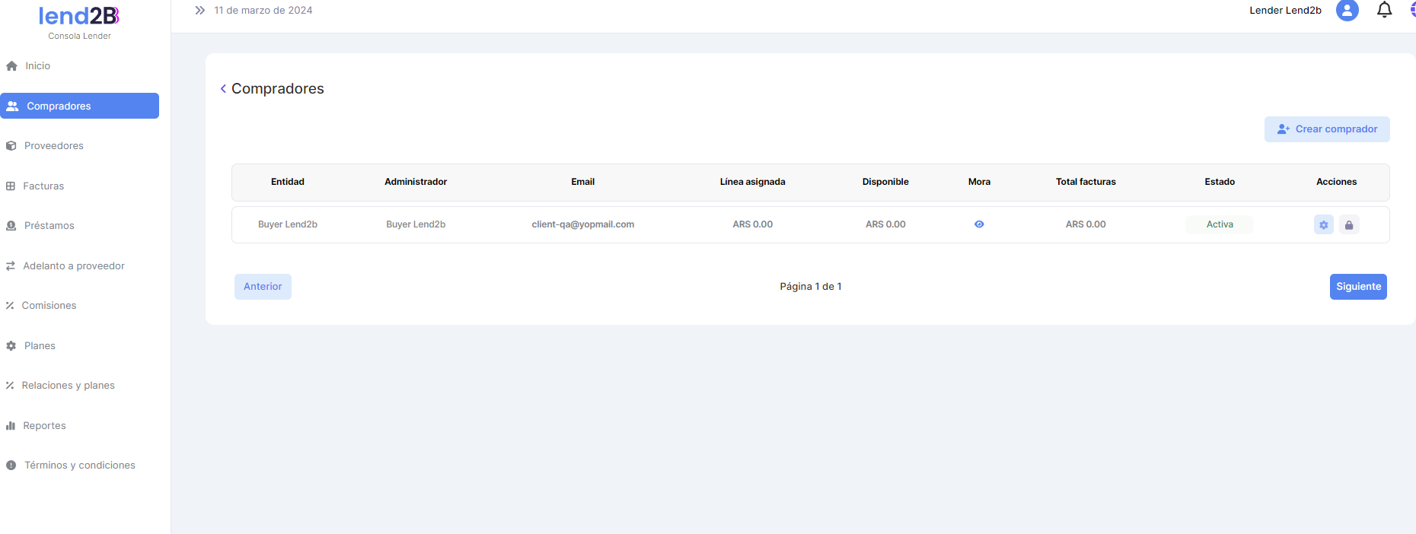The height and width of the screenshot is (534, 1416).
Task: Click the gear settings icon for Buyer Lend2b
Action: click(1323, 225)
